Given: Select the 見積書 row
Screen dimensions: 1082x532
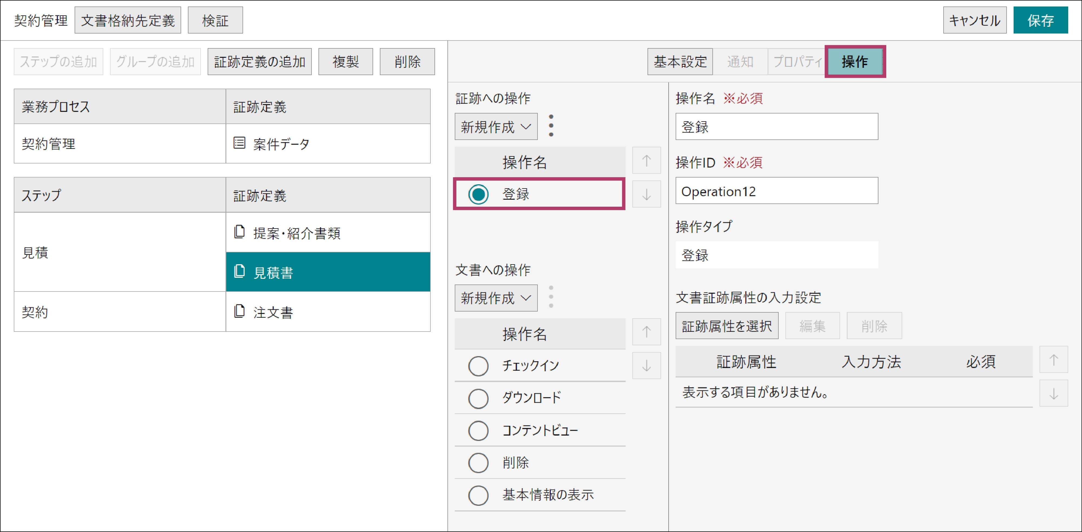Looking at the screenshot, I should pos(328,272).
